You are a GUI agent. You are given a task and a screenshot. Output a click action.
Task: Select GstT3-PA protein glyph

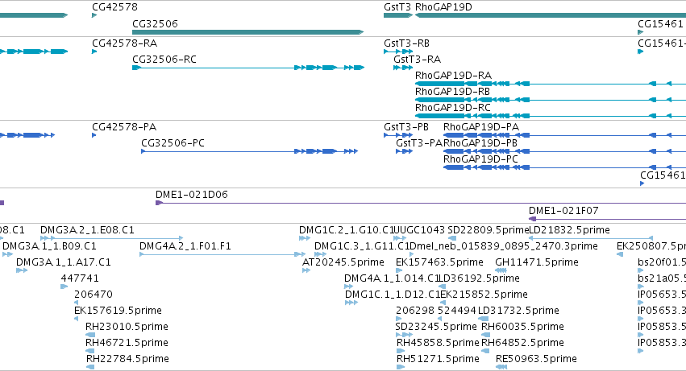coord(404,151)
